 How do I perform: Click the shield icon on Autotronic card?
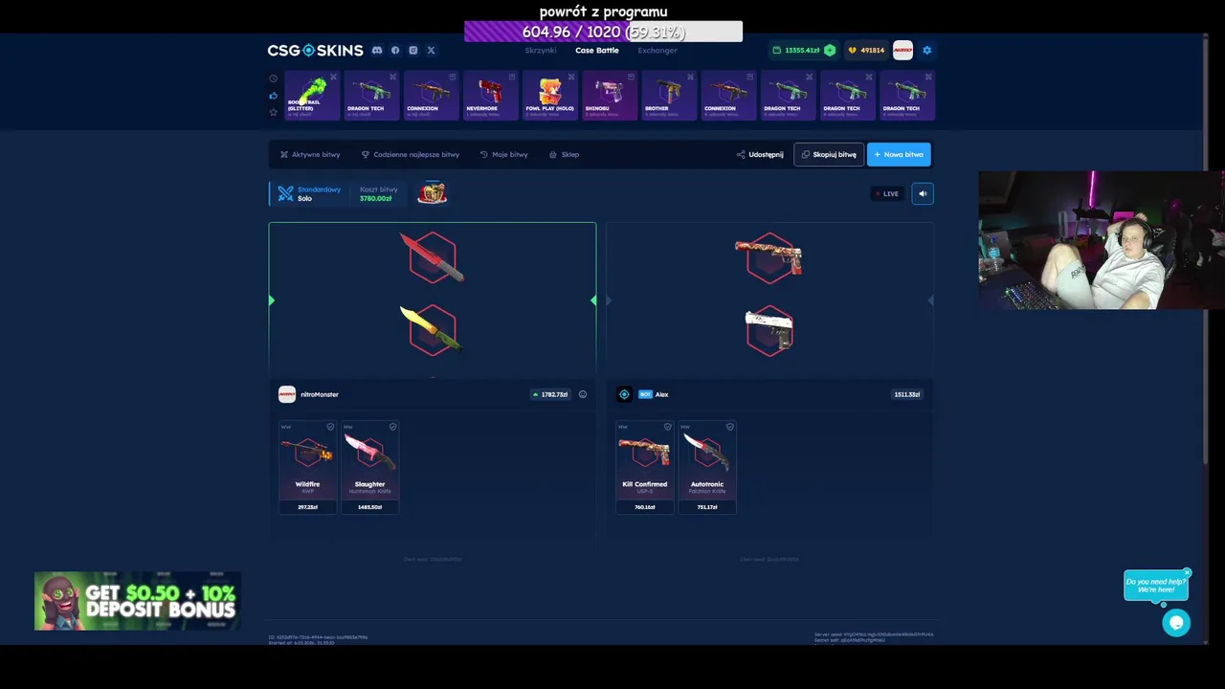(x=729, y=427)
